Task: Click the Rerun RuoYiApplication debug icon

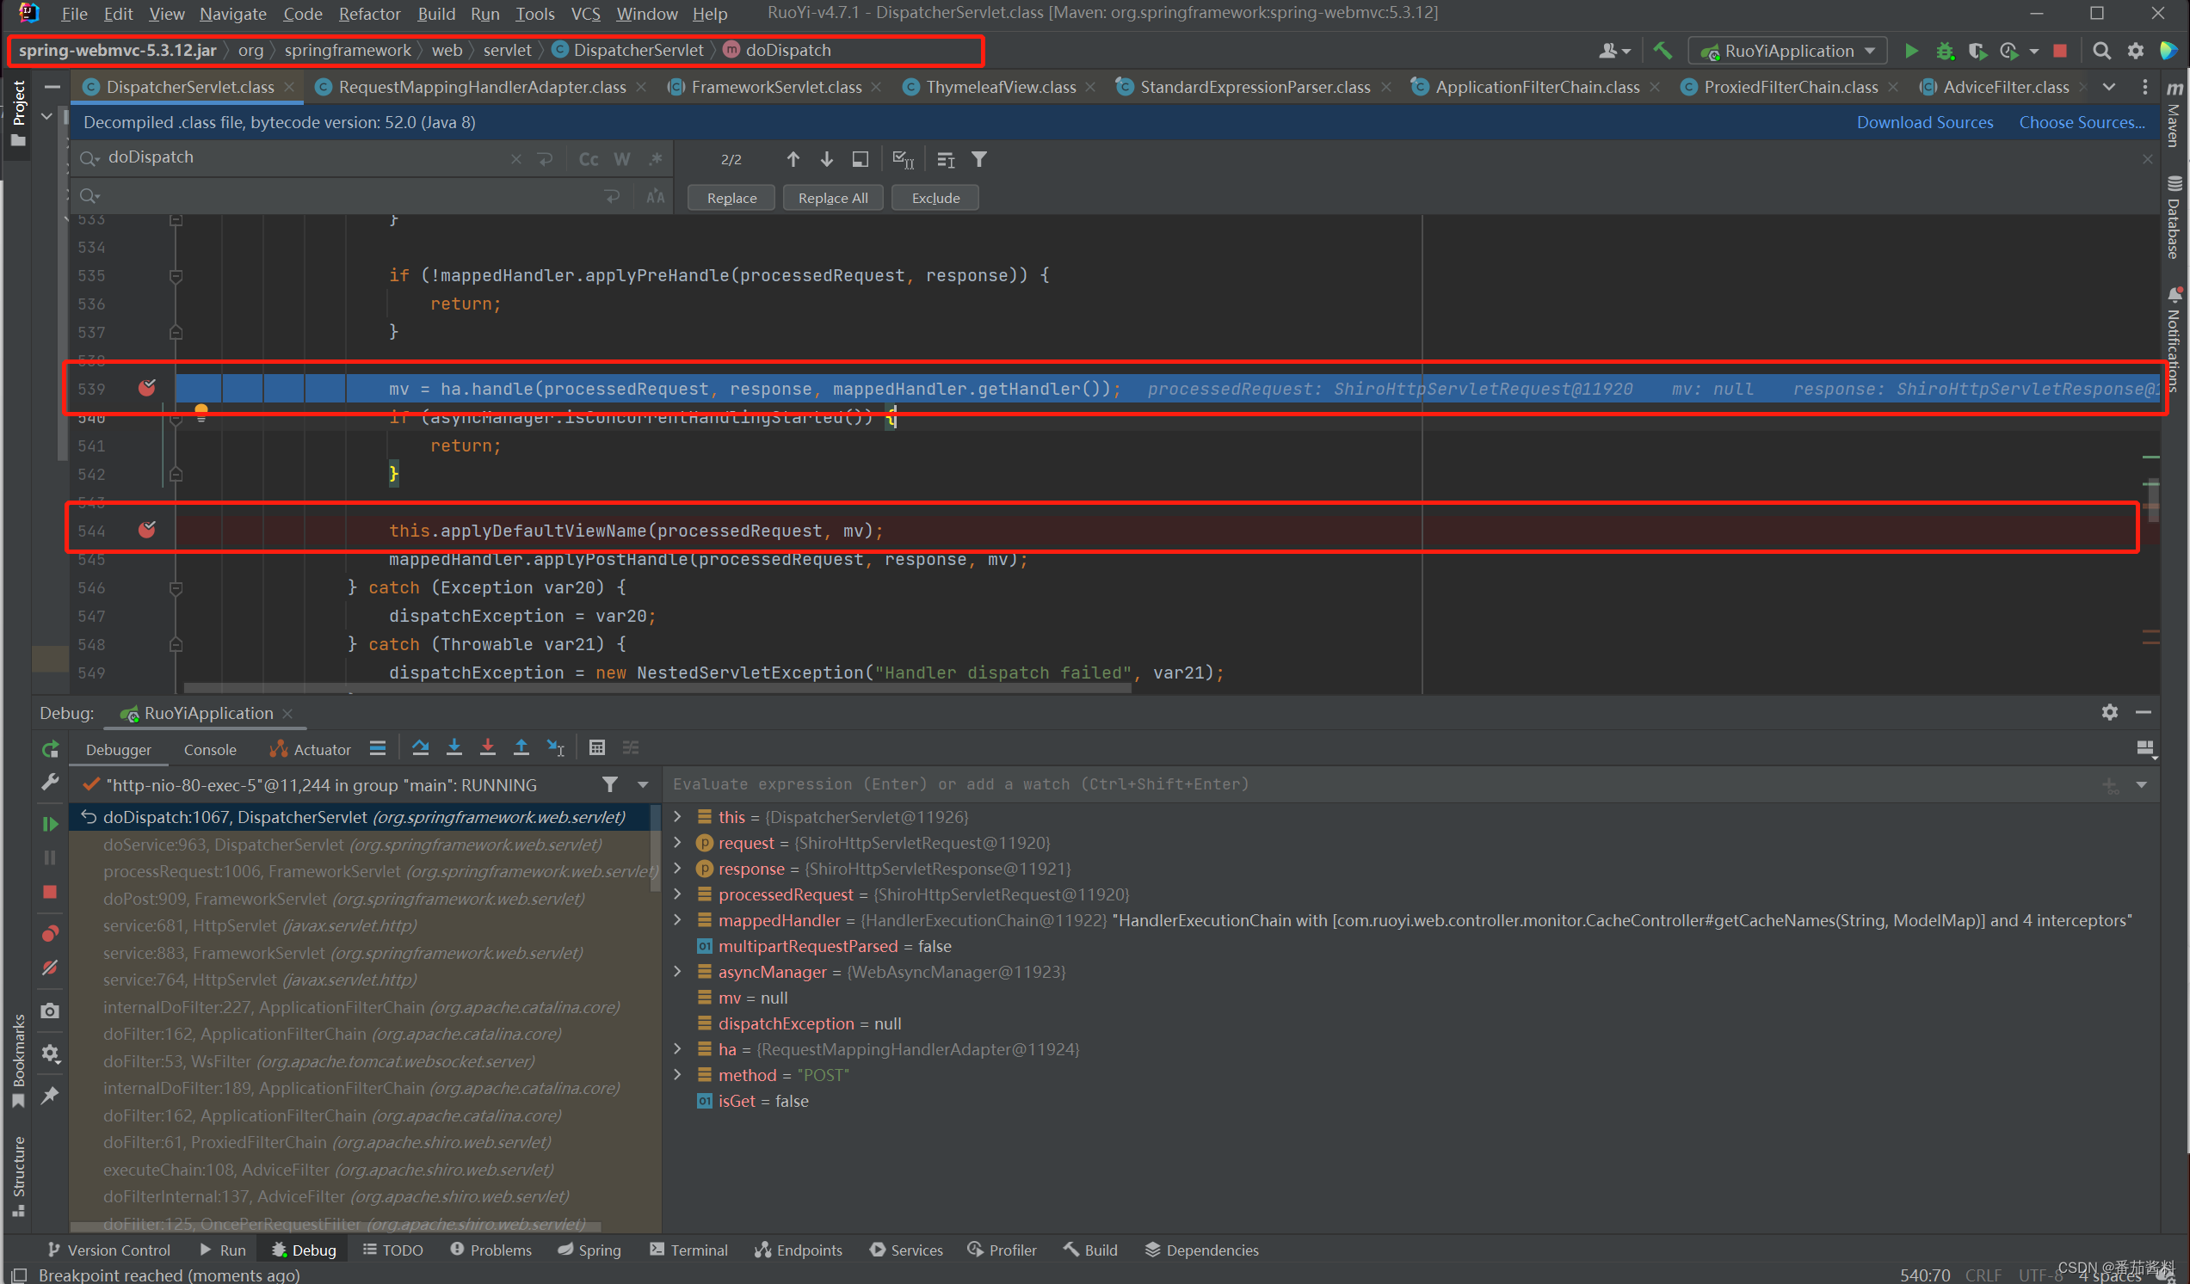Action: (x=51, y=749)
